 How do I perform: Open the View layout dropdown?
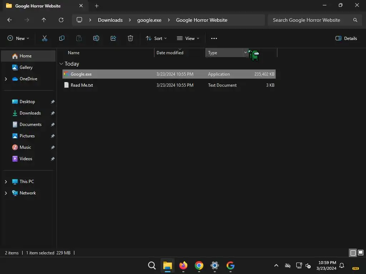(x=188, y=39)
